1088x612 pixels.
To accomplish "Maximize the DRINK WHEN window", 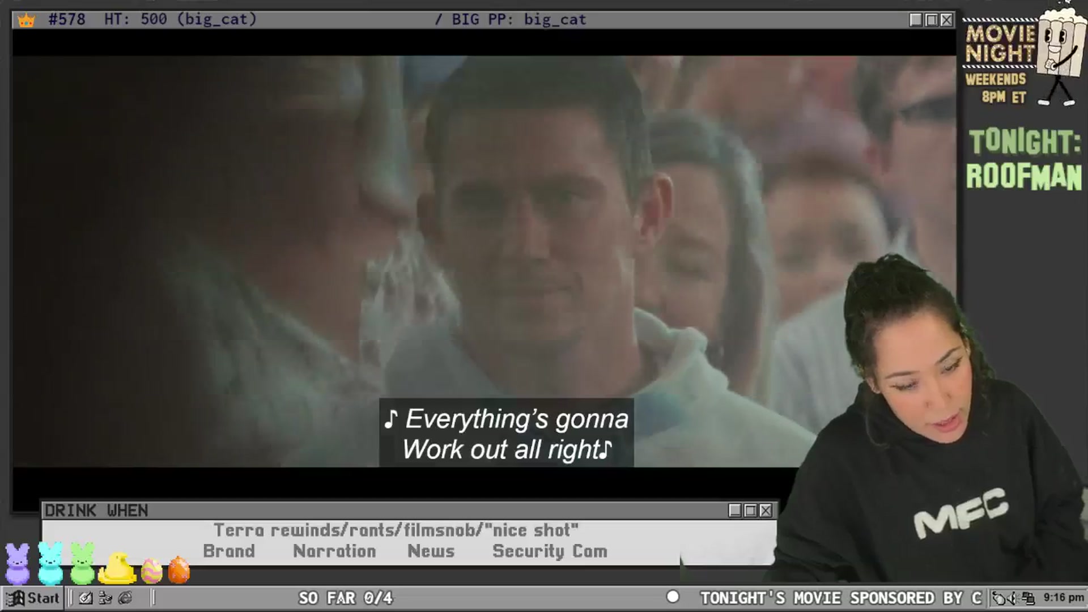I will [x=750, y=511].
